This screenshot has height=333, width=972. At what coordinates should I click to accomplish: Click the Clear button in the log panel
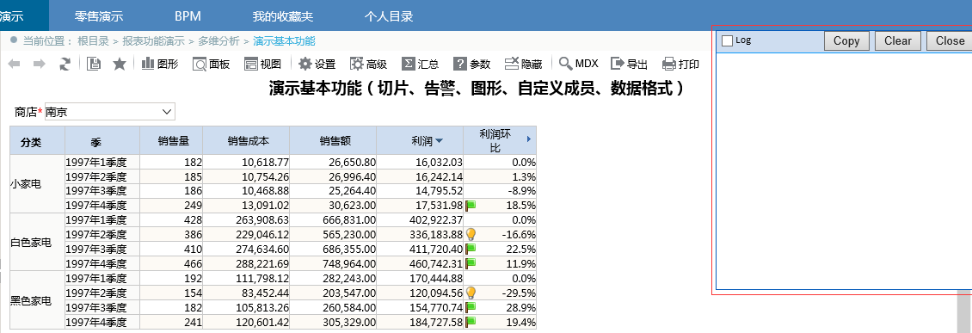898,41
